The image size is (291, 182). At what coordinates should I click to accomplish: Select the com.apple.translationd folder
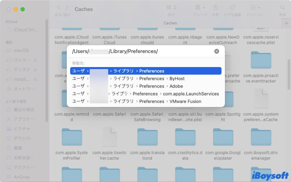(147, 137)
